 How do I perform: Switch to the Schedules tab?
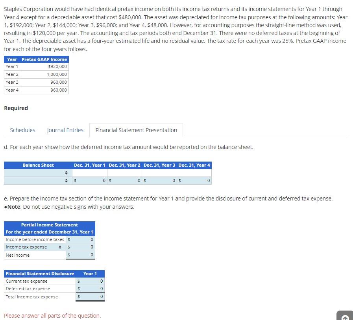coord(22,130)
